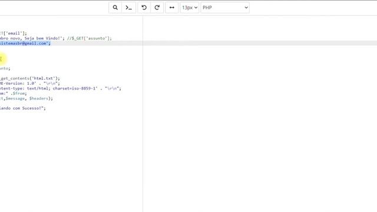Redo the last undone edit
This screenshot has height=212, width=377.
click(157, 8)
